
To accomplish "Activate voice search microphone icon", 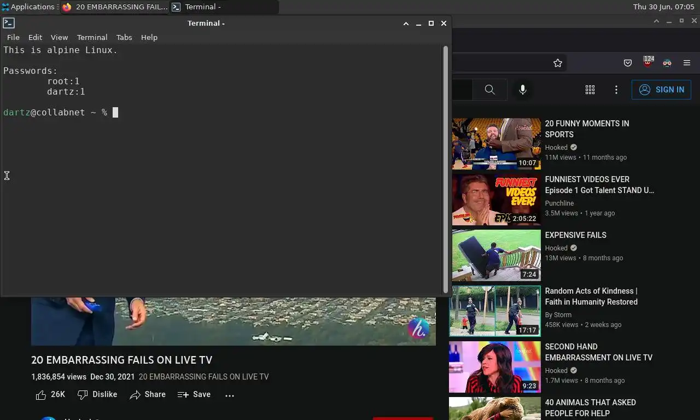I will [523, 90].
